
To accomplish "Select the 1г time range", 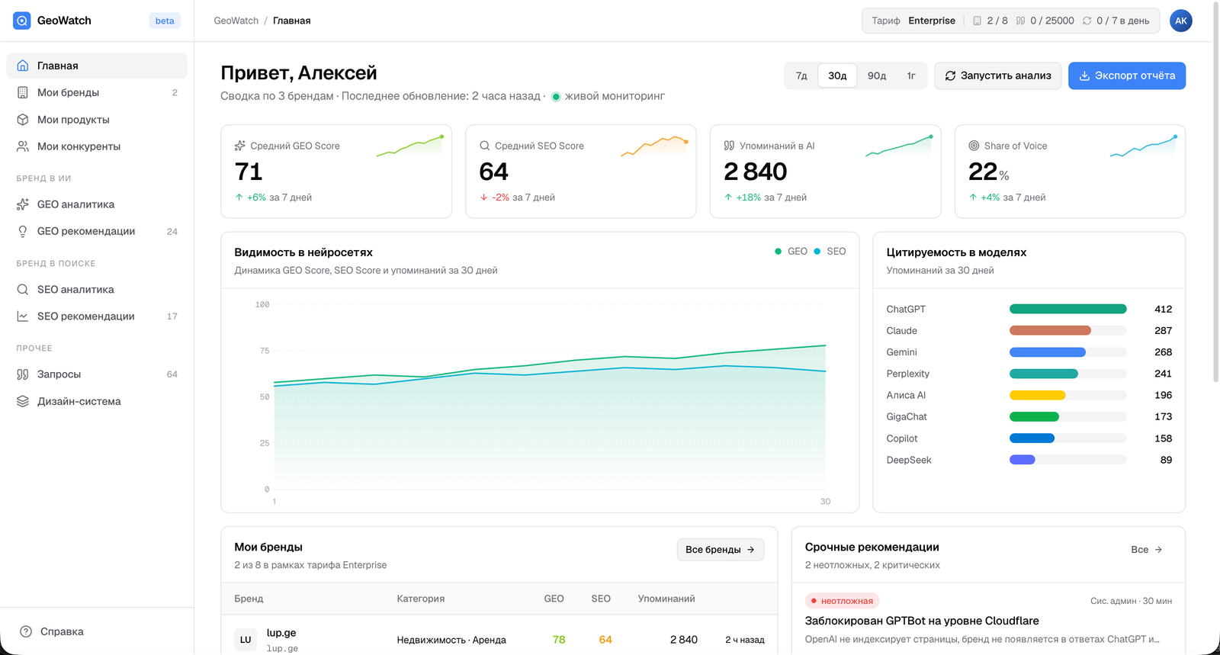I will point(911,75).
